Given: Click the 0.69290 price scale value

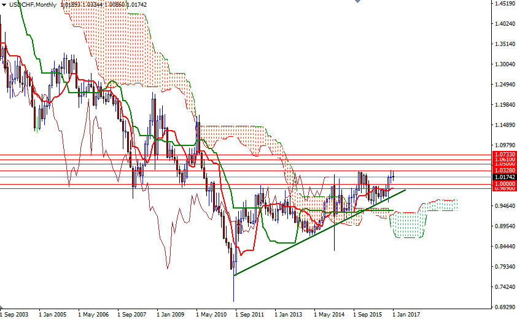Looking at the screenshot, I should click(505, 307).
